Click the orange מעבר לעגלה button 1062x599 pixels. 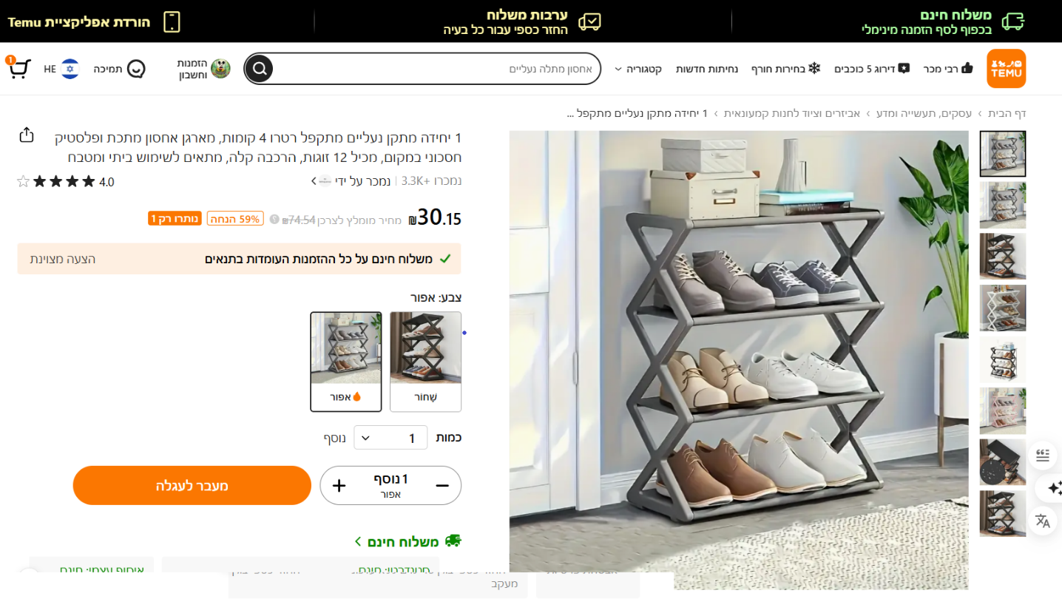pos(192,486)
